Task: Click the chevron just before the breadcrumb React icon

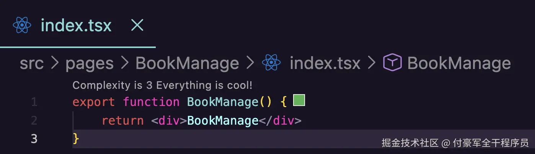Action: point(250,63)
